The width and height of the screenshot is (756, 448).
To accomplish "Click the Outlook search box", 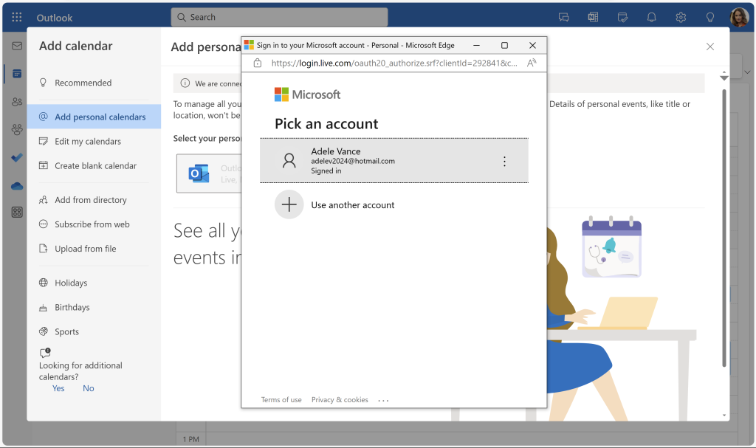I will 279,18.
